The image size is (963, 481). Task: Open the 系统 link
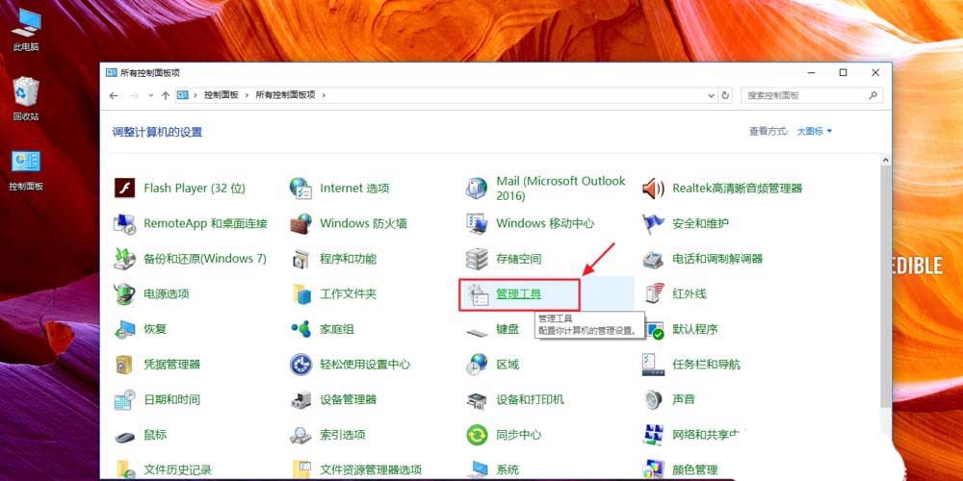point(508,470)
